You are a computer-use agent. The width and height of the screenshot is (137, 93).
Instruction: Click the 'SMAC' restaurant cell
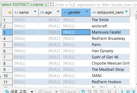coord(110,76)
